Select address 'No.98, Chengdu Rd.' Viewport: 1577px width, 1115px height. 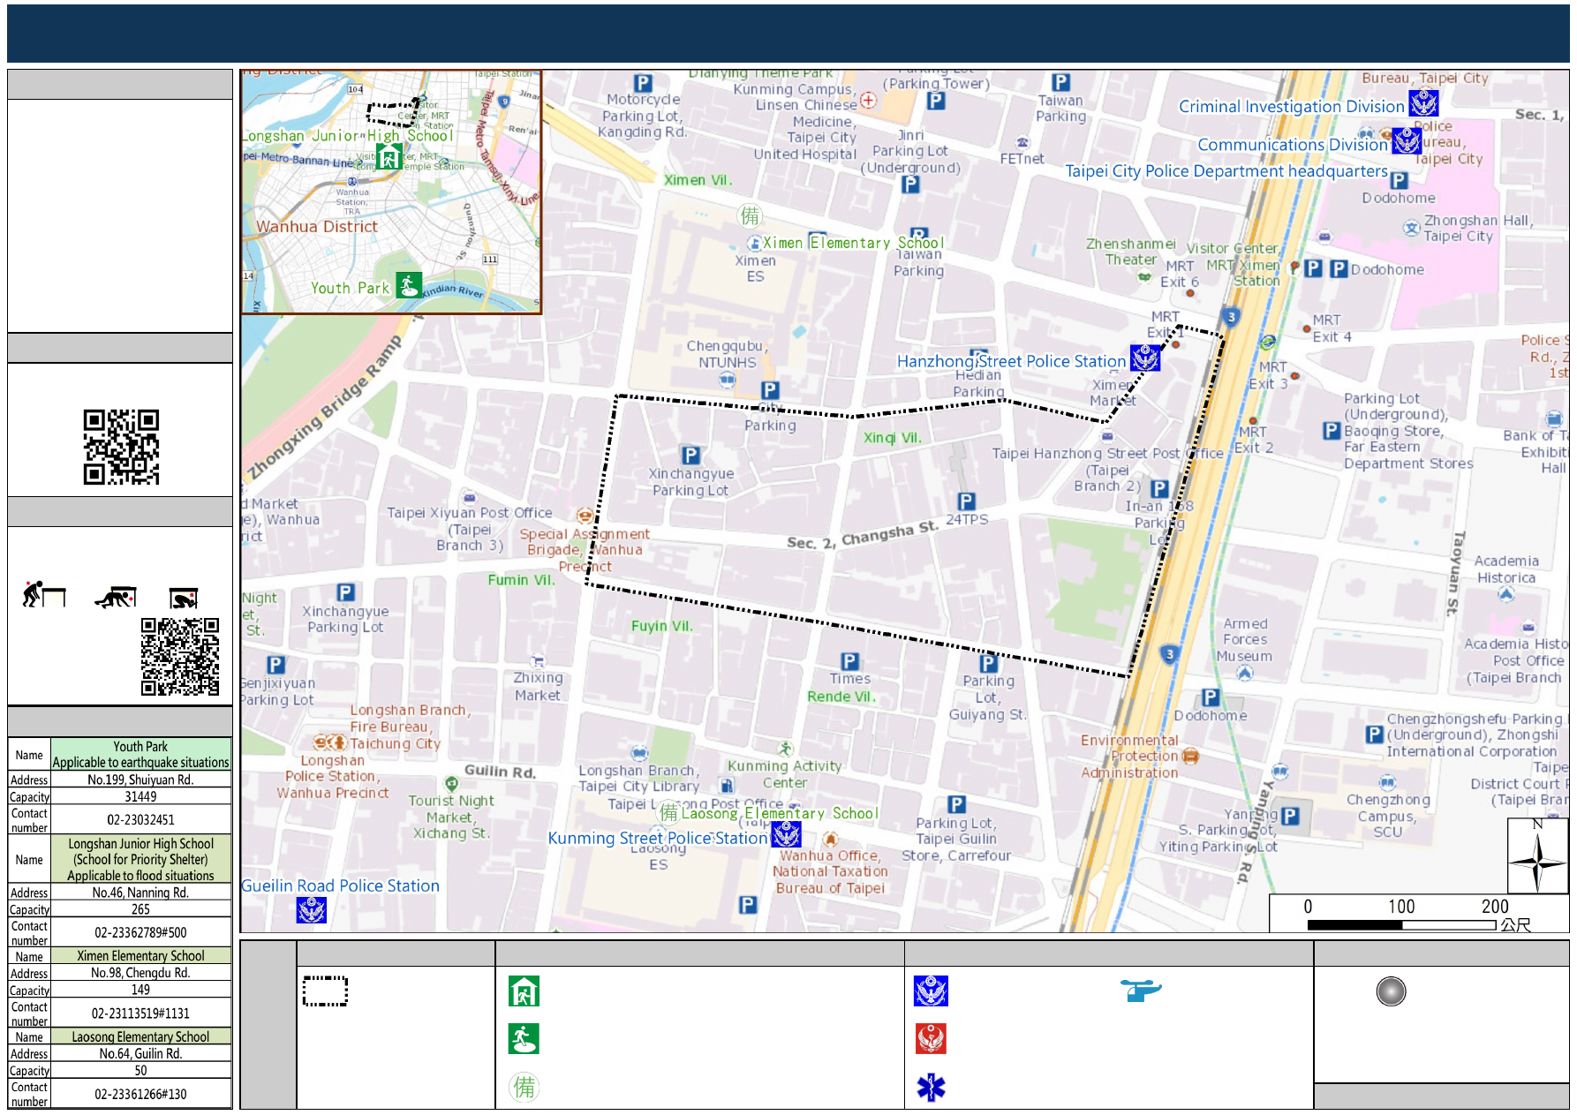(140, 973)
